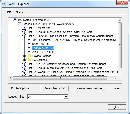Click the property icon beside VISA Resource
This screenshot has height=114, width=130.
pyautogui.click(x=29, y=40)
